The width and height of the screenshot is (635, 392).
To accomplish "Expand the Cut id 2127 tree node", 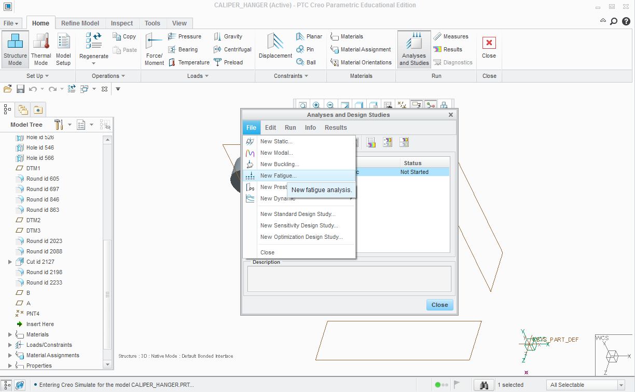I will (10, 262).
